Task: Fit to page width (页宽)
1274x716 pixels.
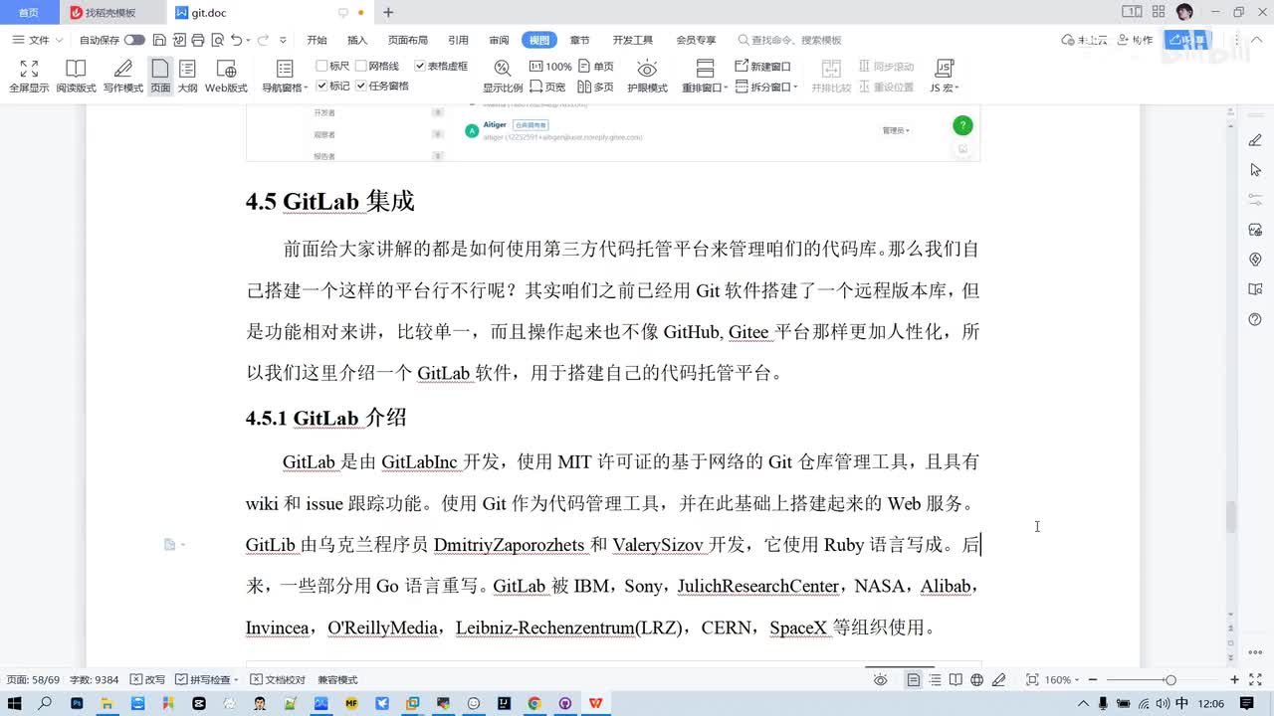Action: pos(547,87)
